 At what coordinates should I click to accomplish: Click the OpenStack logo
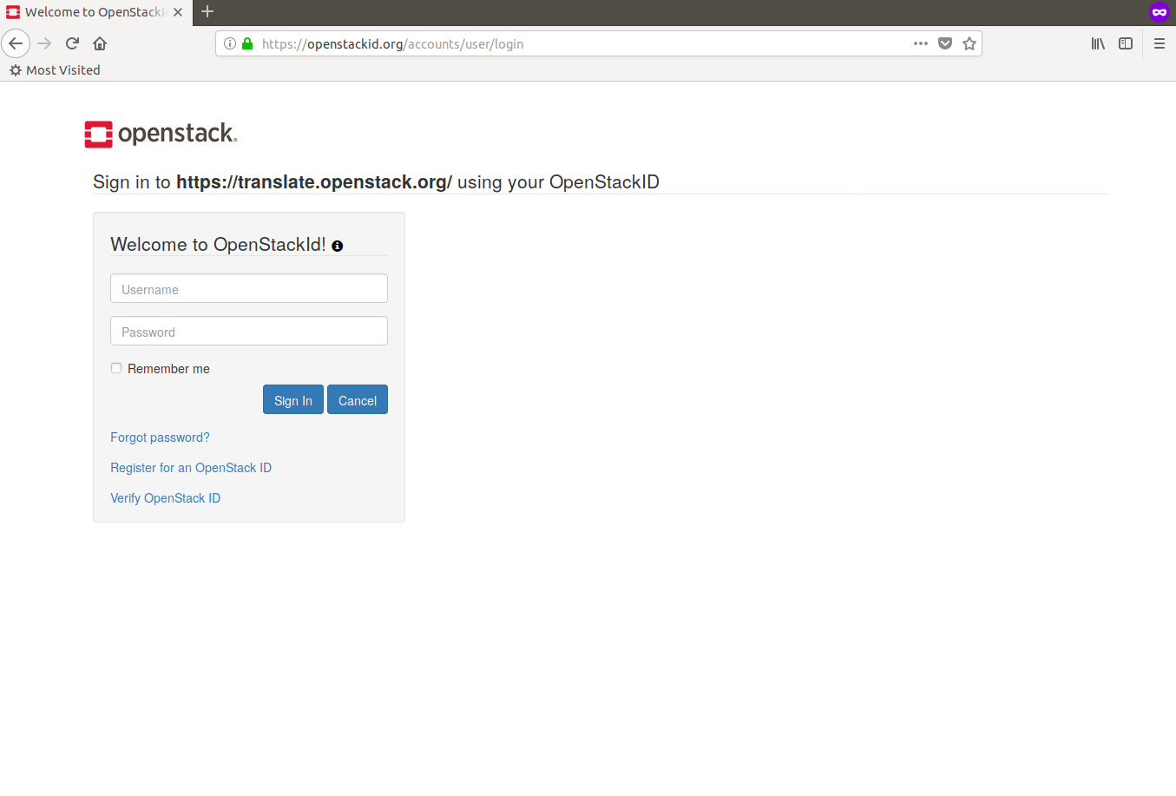click(161, 134)
